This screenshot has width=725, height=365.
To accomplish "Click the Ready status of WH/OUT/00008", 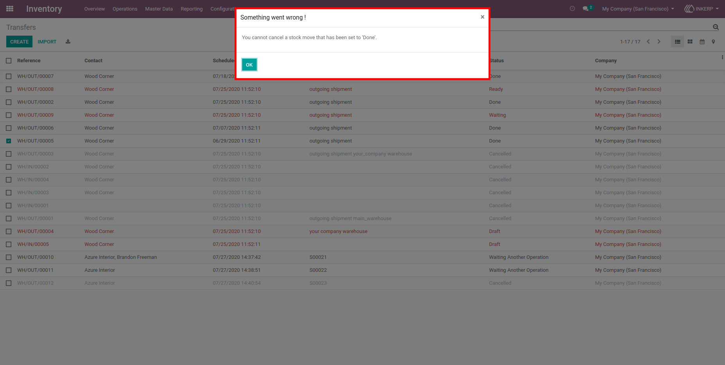I will (x=496, y=89).
